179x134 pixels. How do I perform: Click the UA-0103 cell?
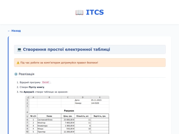[100, 103]
